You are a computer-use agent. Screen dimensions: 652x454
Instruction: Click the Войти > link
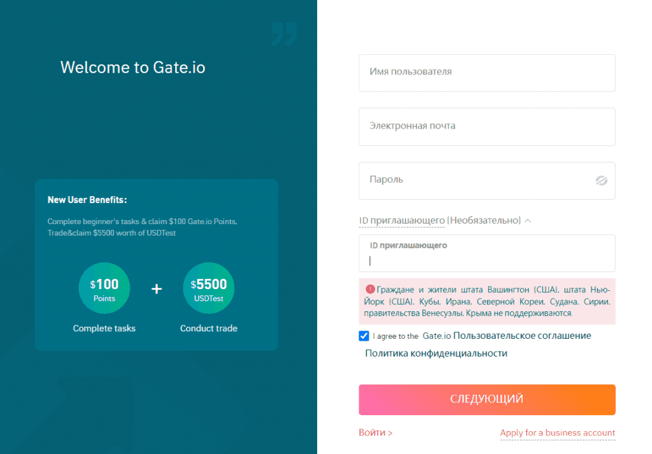[376, 432]
